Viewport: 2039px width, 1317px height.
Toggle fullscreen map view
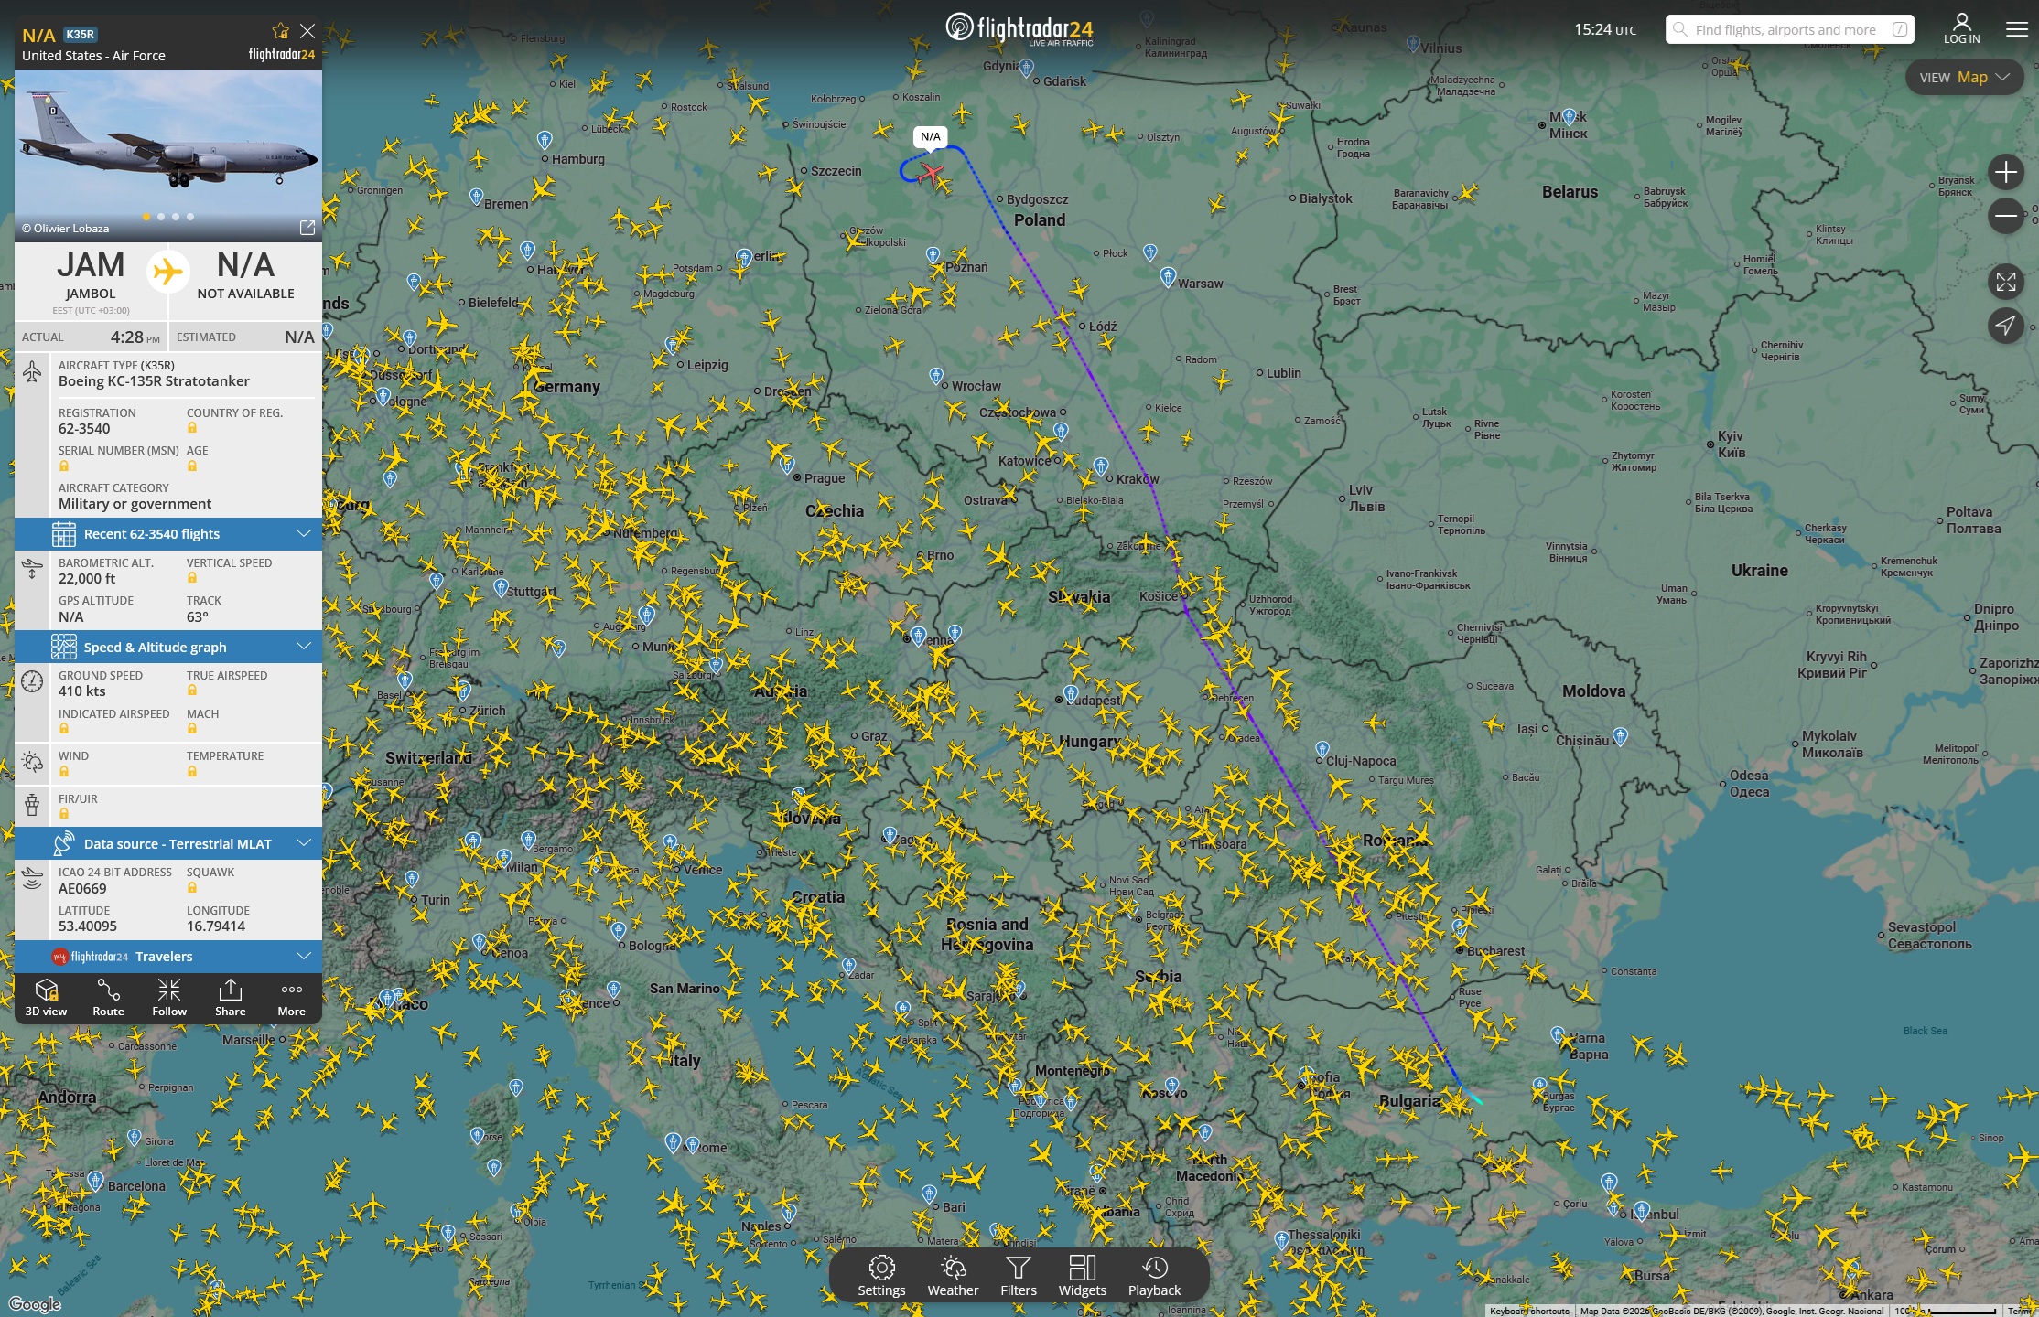click(x=2006, y=282)
